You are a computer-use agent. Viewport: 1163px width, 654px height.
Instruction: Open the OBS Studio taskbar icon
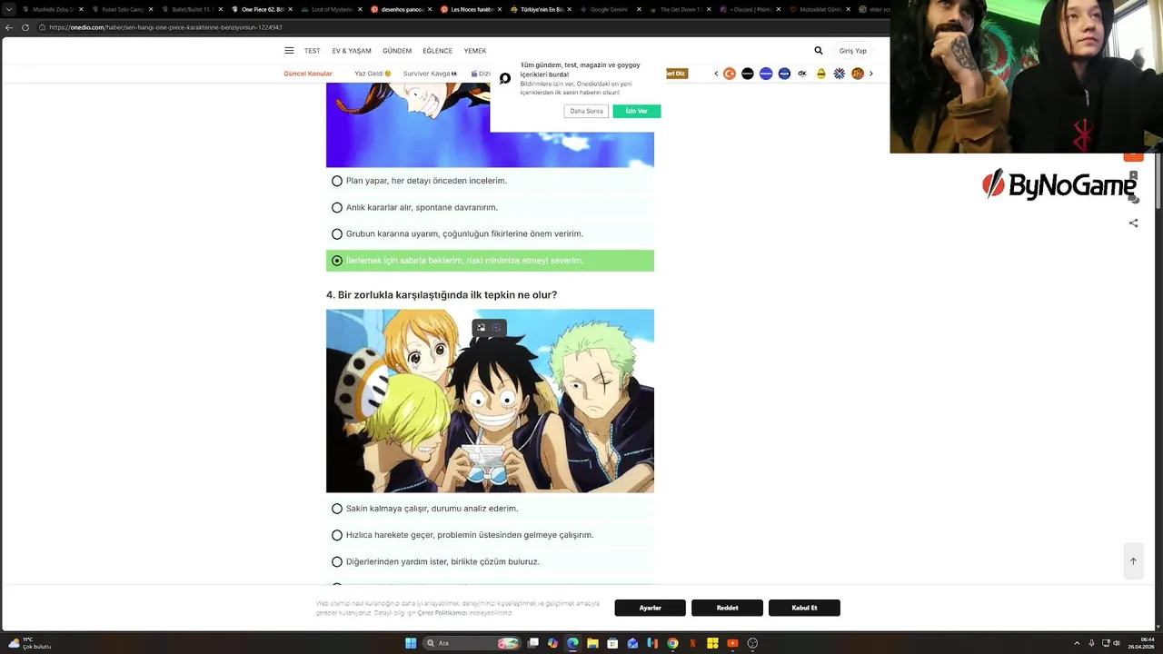coord(752,643)
